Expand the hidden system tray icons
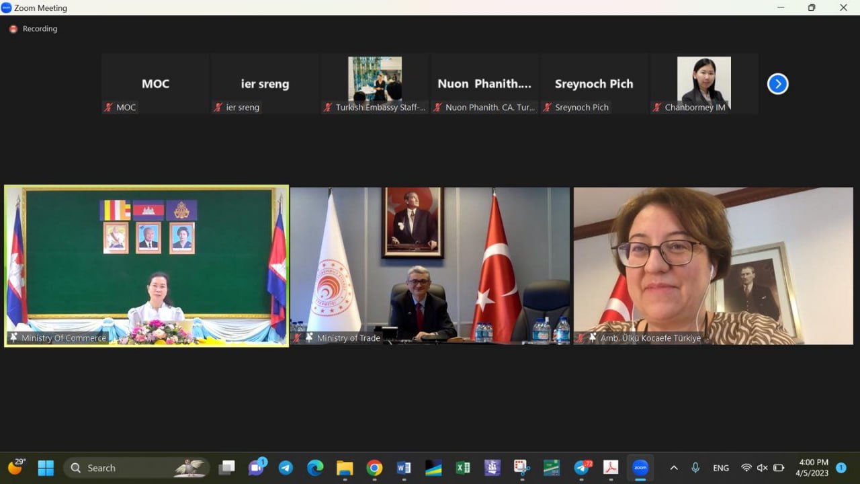Screen dimensions: 860x484 click(x=674, y=468)
